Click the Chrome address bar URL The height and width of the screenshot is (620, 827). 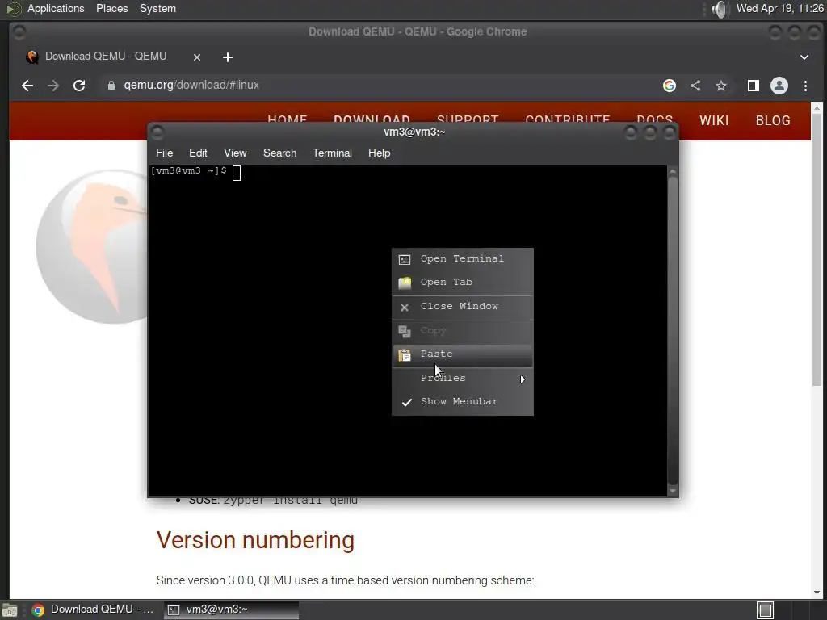(x=191, y=86)
